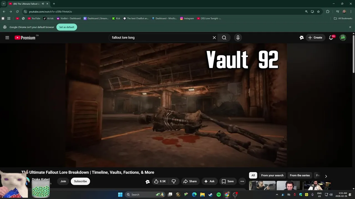The image size is (355, 199).
Task: Dismiss the default browser infobar
Action: [350, 27]
